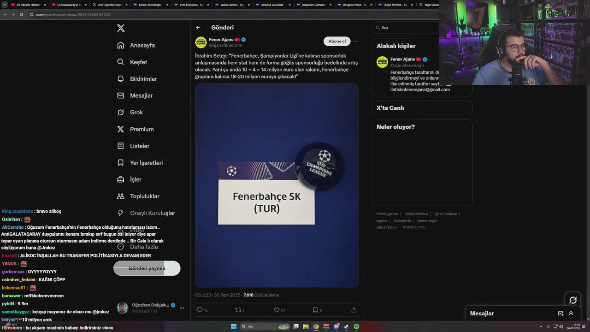Image resolution: width=590 pixels, height=332 pixels.
Task: Open Bildirimler notifications
Action: click(137, 79)
